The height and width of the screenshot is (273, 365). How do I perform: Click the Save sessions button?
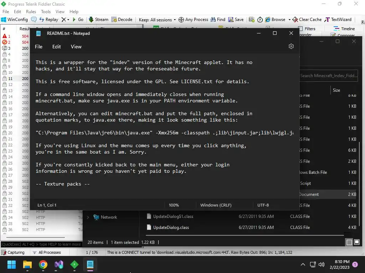pos(236,20)
